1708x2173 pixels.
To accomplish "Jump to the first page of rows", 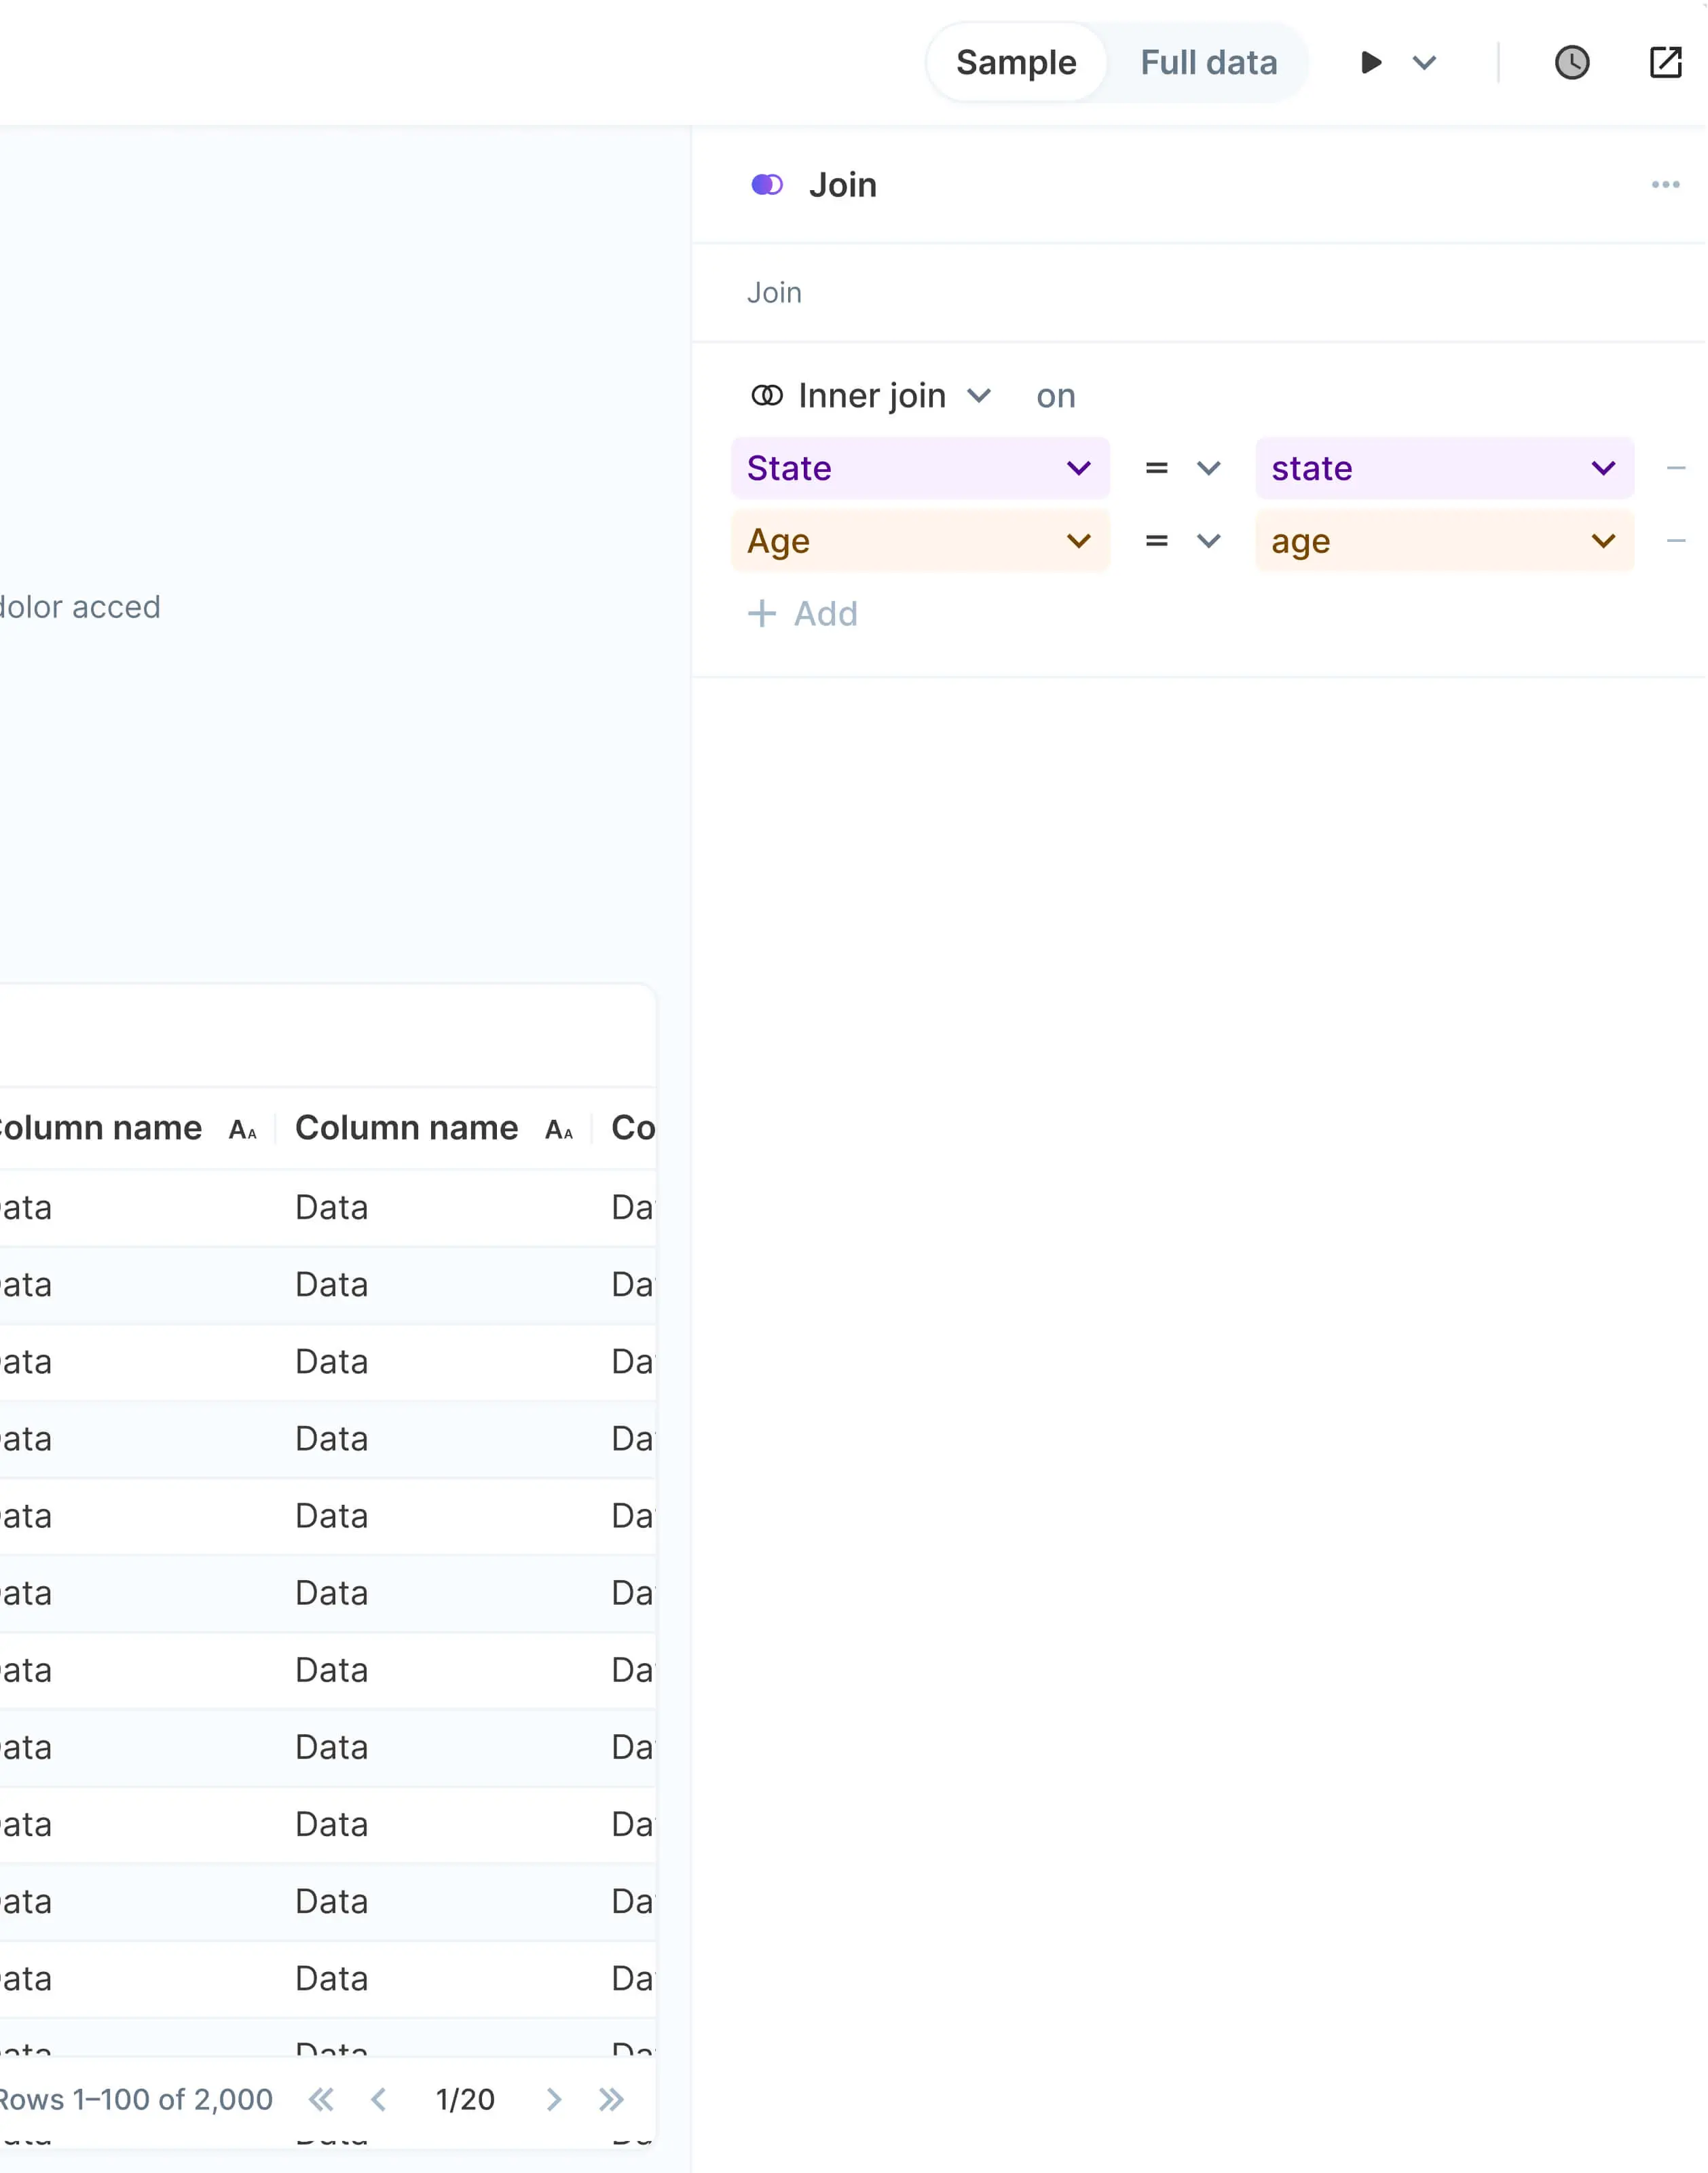I will pyautogui.click(x=321, y=2099).
